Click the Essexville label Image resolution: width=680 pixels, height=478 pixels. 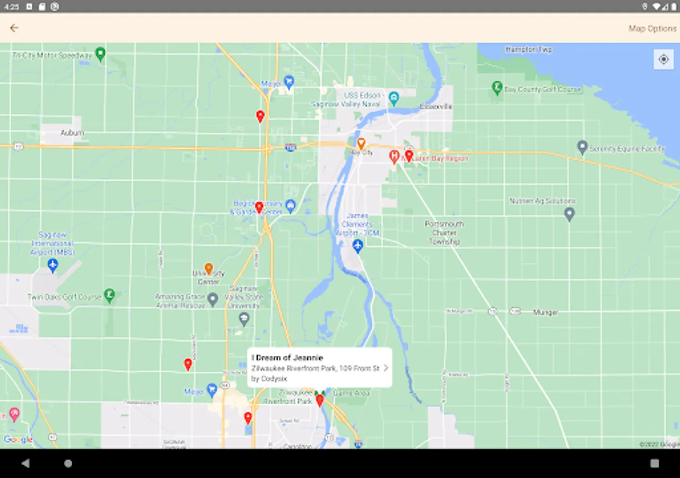point(436,106)
